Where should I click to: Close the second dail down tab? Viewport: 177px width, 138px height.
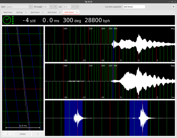coord(60,12)
